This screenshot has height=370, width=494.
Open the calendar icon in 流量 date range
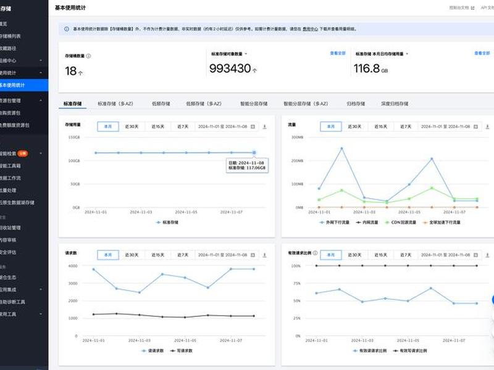475,126
